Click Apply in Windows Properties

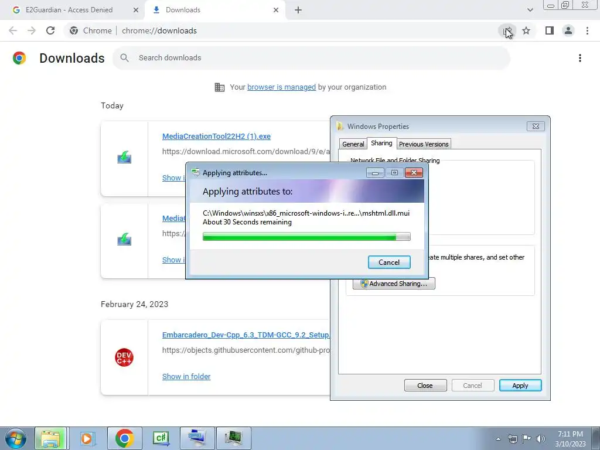click(x=520, y=386)
